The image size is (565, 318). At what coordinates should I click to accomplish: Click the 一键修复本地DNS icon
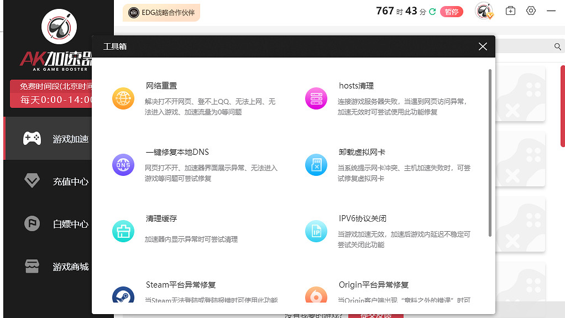click(x=123, y=165)
